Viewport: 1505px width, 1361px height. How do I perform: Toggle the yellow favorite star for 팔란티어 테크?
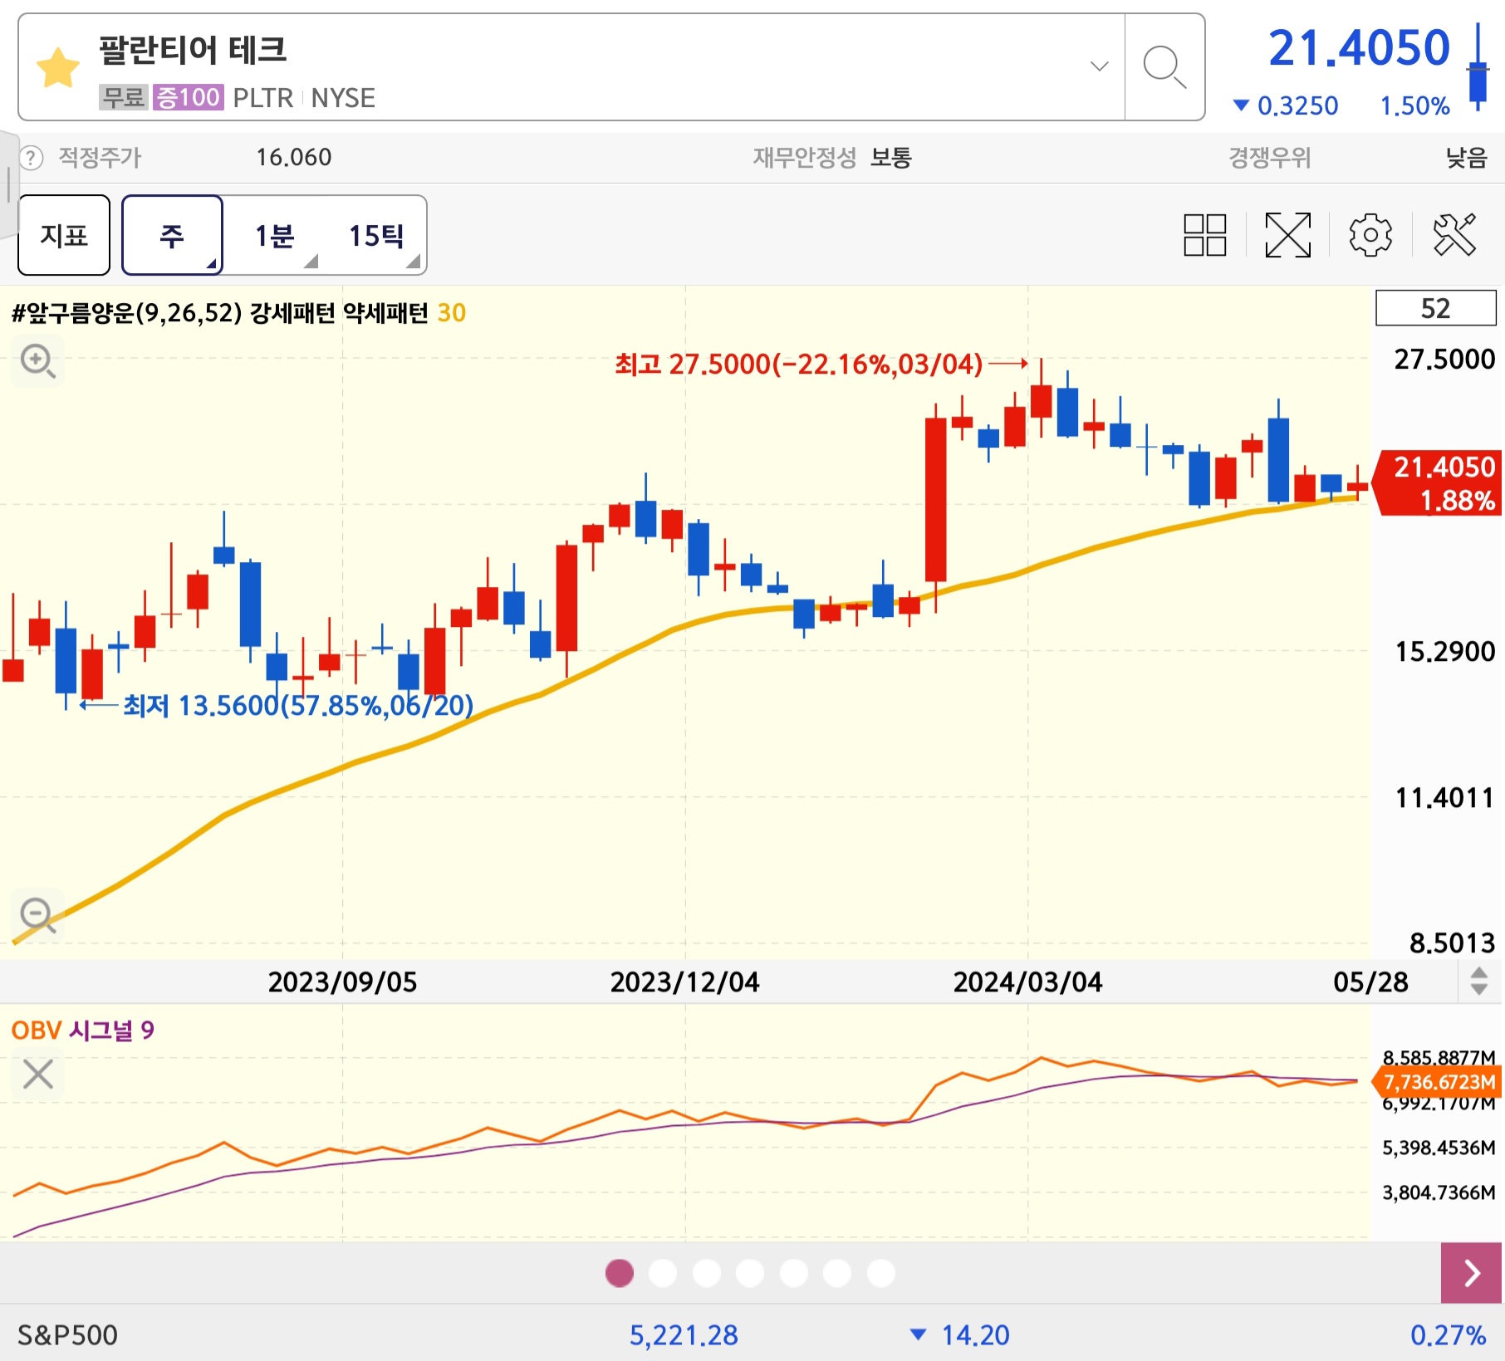pos(58,68)
